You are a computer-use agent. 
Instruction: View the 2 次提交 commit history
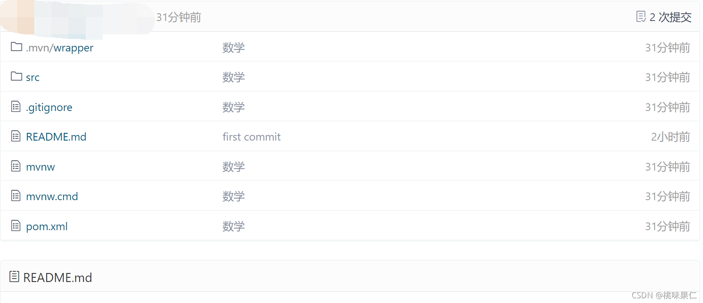coord(670,17)
